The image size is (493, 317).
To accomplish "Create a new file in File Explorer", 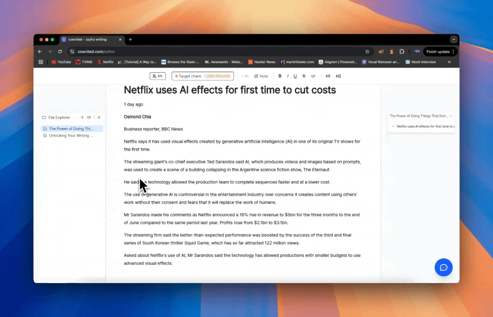I will 82,117.
